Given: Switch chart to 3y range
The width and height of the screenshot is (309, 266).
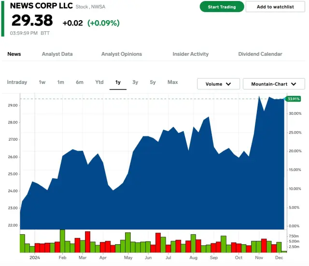Looking at the screenshot, I should 135,82.
